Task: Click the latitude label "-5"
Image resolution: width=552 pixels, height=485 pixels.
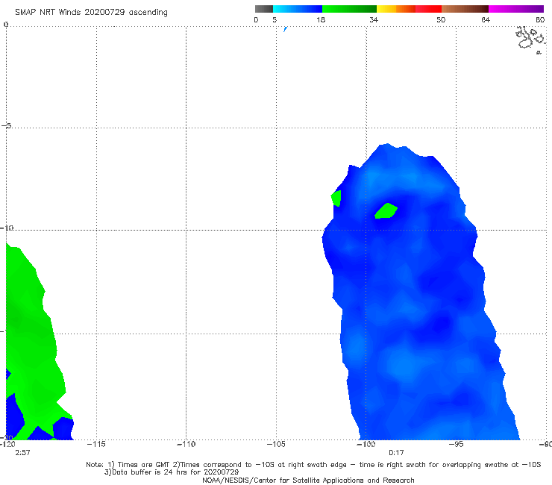Action: [6, 126]
